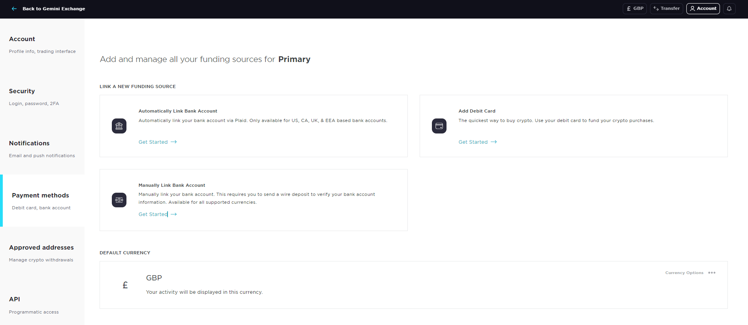The height and width of the screenshot is (325, 748).
Task: Click the debit card icon
Action: 439,126
